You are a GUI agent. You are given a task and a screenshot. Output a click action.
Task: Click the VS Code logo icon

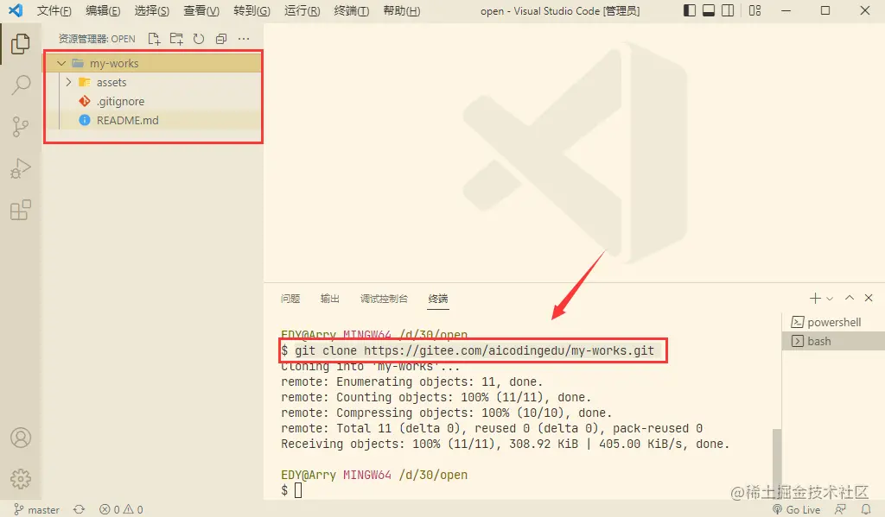click(x=16, y=10)
